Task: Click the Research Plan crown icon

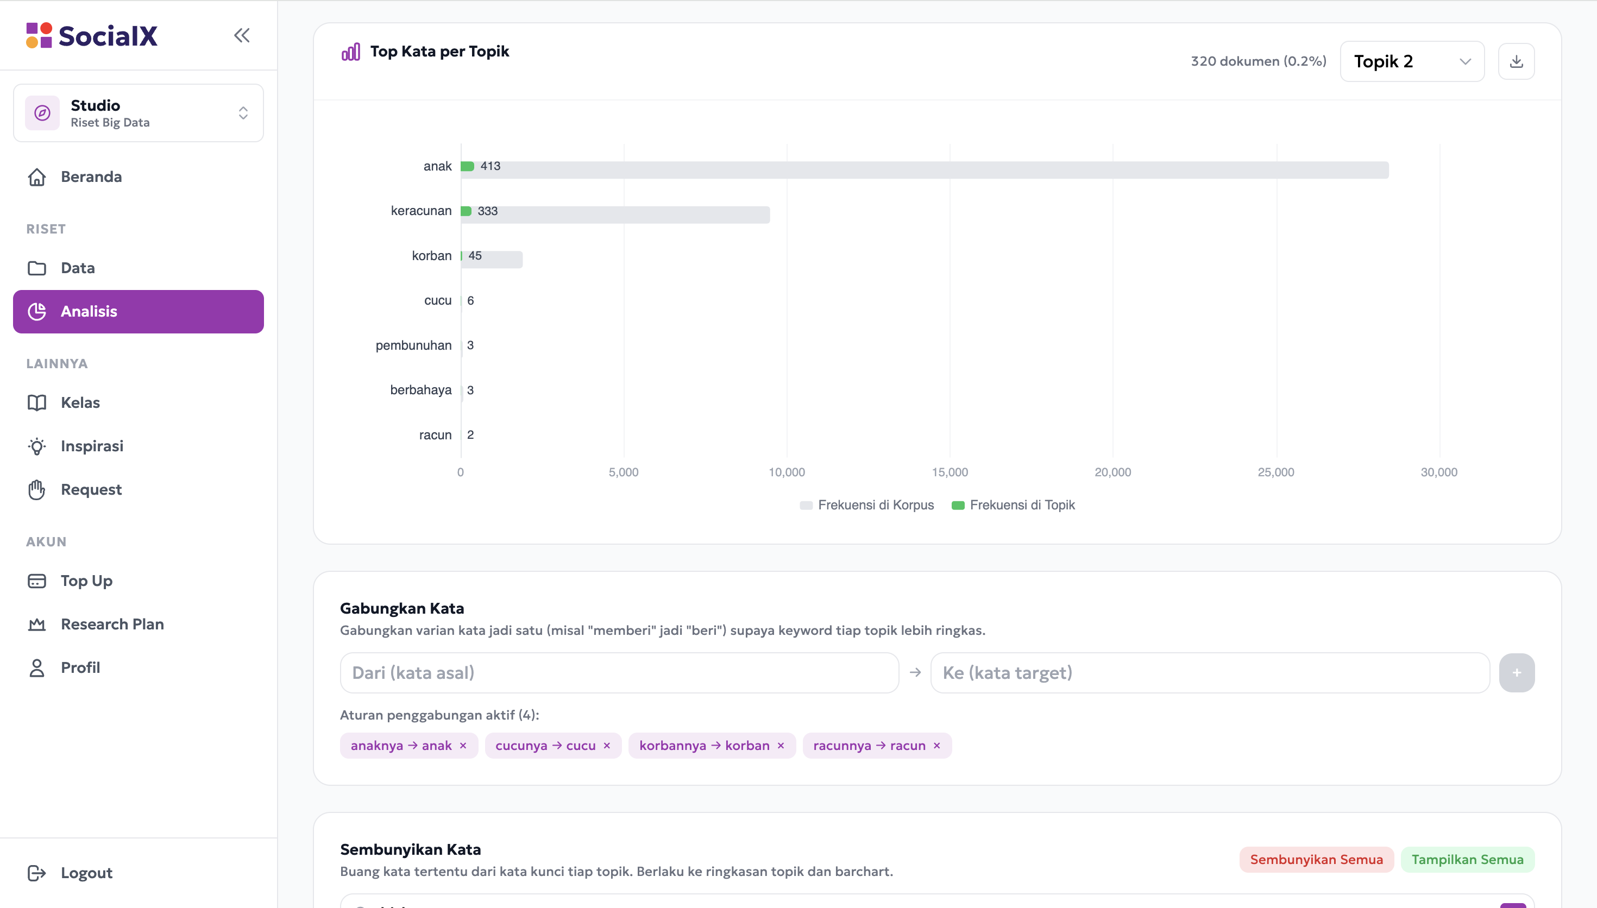Action: (37, 625)
